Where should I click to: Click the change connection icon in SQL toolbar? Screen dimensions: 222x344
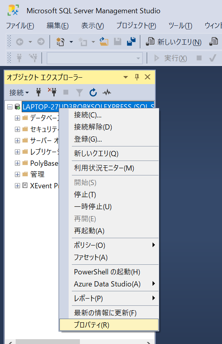(33, 58)
